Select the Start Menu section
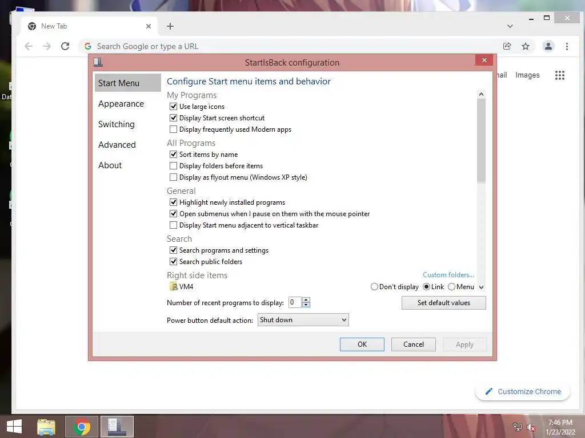This screenshot has height=438, width=585. click(x=127, y=83)
